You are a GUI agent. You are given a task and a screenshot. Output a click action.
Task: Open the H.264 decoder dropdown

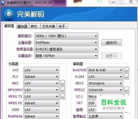[105, 77]
